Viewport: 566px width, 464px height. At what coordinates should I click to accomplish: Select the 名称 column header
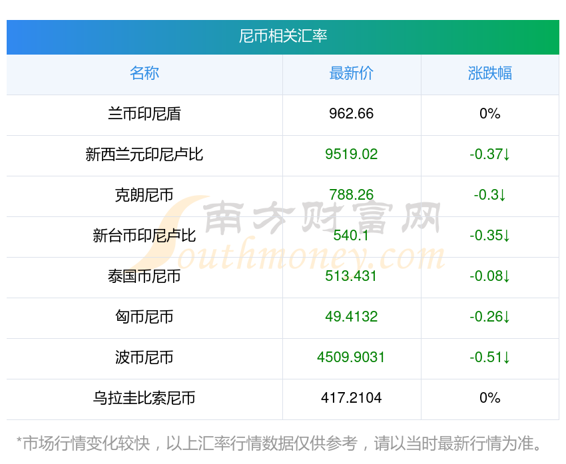(x=144, y=73)
